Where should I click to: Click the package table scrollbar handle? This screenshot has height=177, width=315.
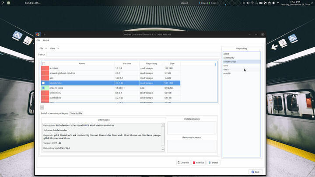point(216,64)
